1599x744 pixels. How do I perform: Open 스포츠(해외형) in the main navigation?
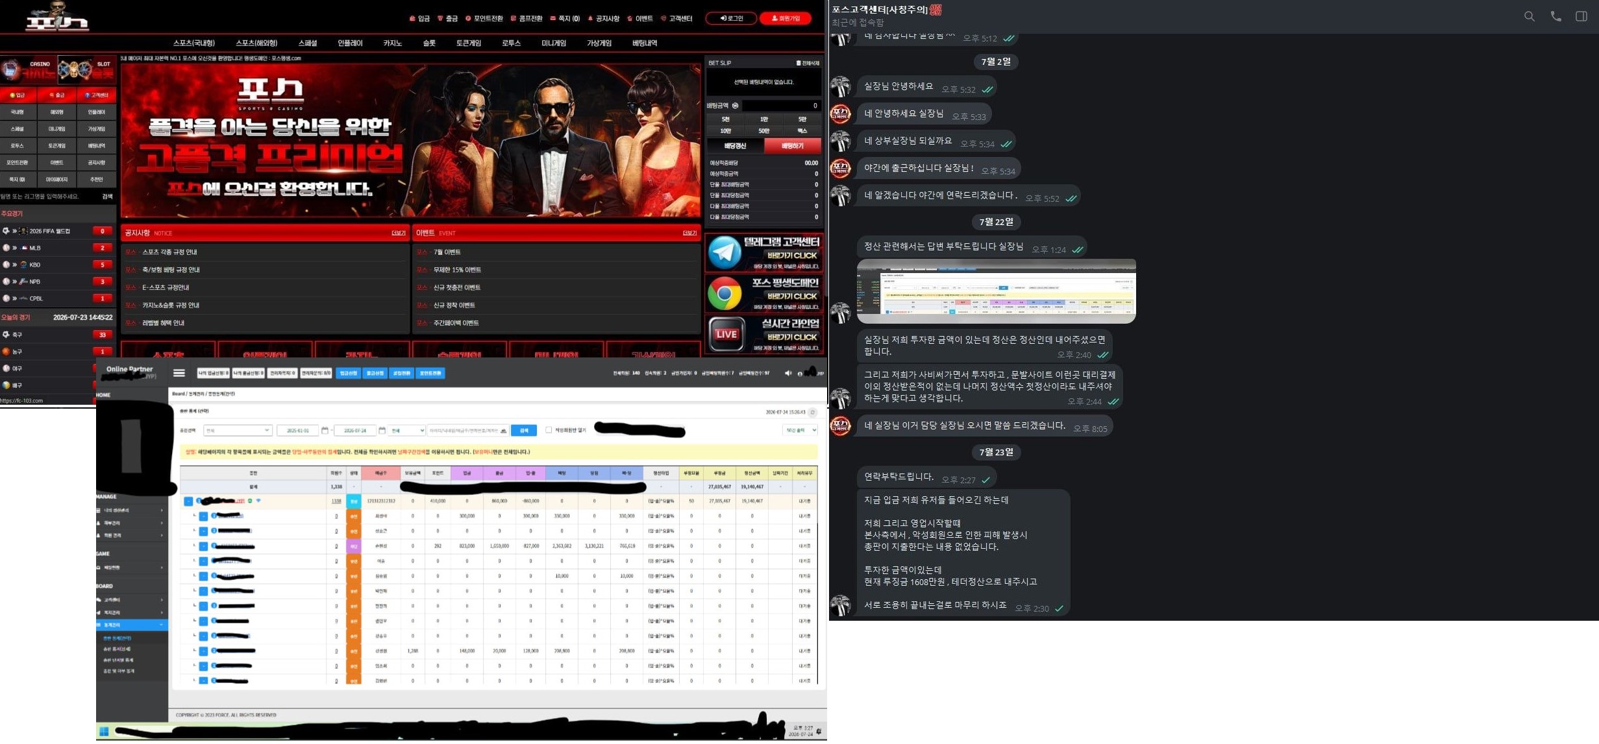[x=256, y=43]
